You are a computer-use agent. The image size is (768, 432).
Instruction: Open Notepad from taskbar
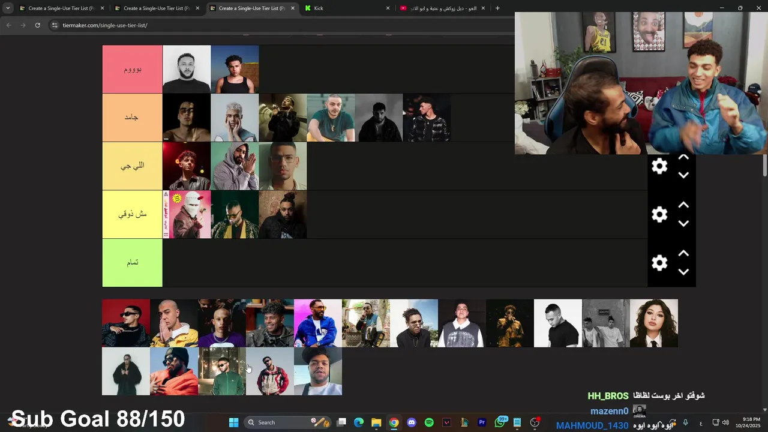[517, 422]
